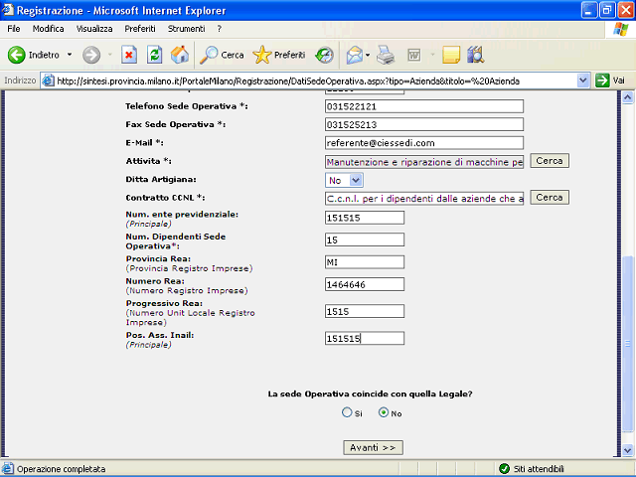The width and height of the screenshot is (636, 477).
Task: Open the Cerca search panel
Action: 223,55
